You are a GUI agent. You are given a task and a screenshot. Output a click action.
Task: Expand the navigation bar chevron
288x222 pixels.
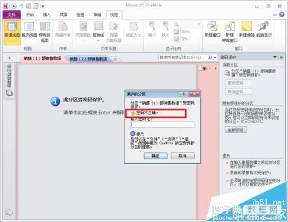9,58
